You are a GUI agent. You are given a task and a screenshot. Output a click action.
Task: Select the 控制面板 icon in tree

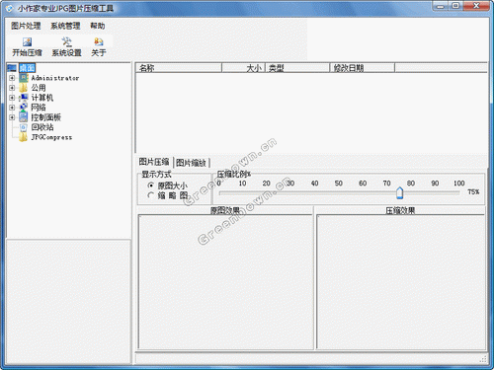pyautogui.click(x=23, y=117)
